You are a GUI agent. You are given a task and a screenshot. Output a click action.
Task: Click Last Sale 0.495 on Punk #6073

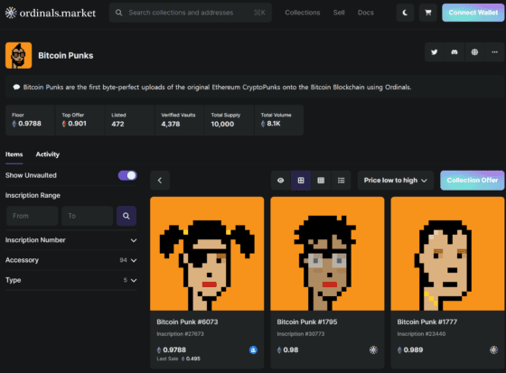(179, 359)
